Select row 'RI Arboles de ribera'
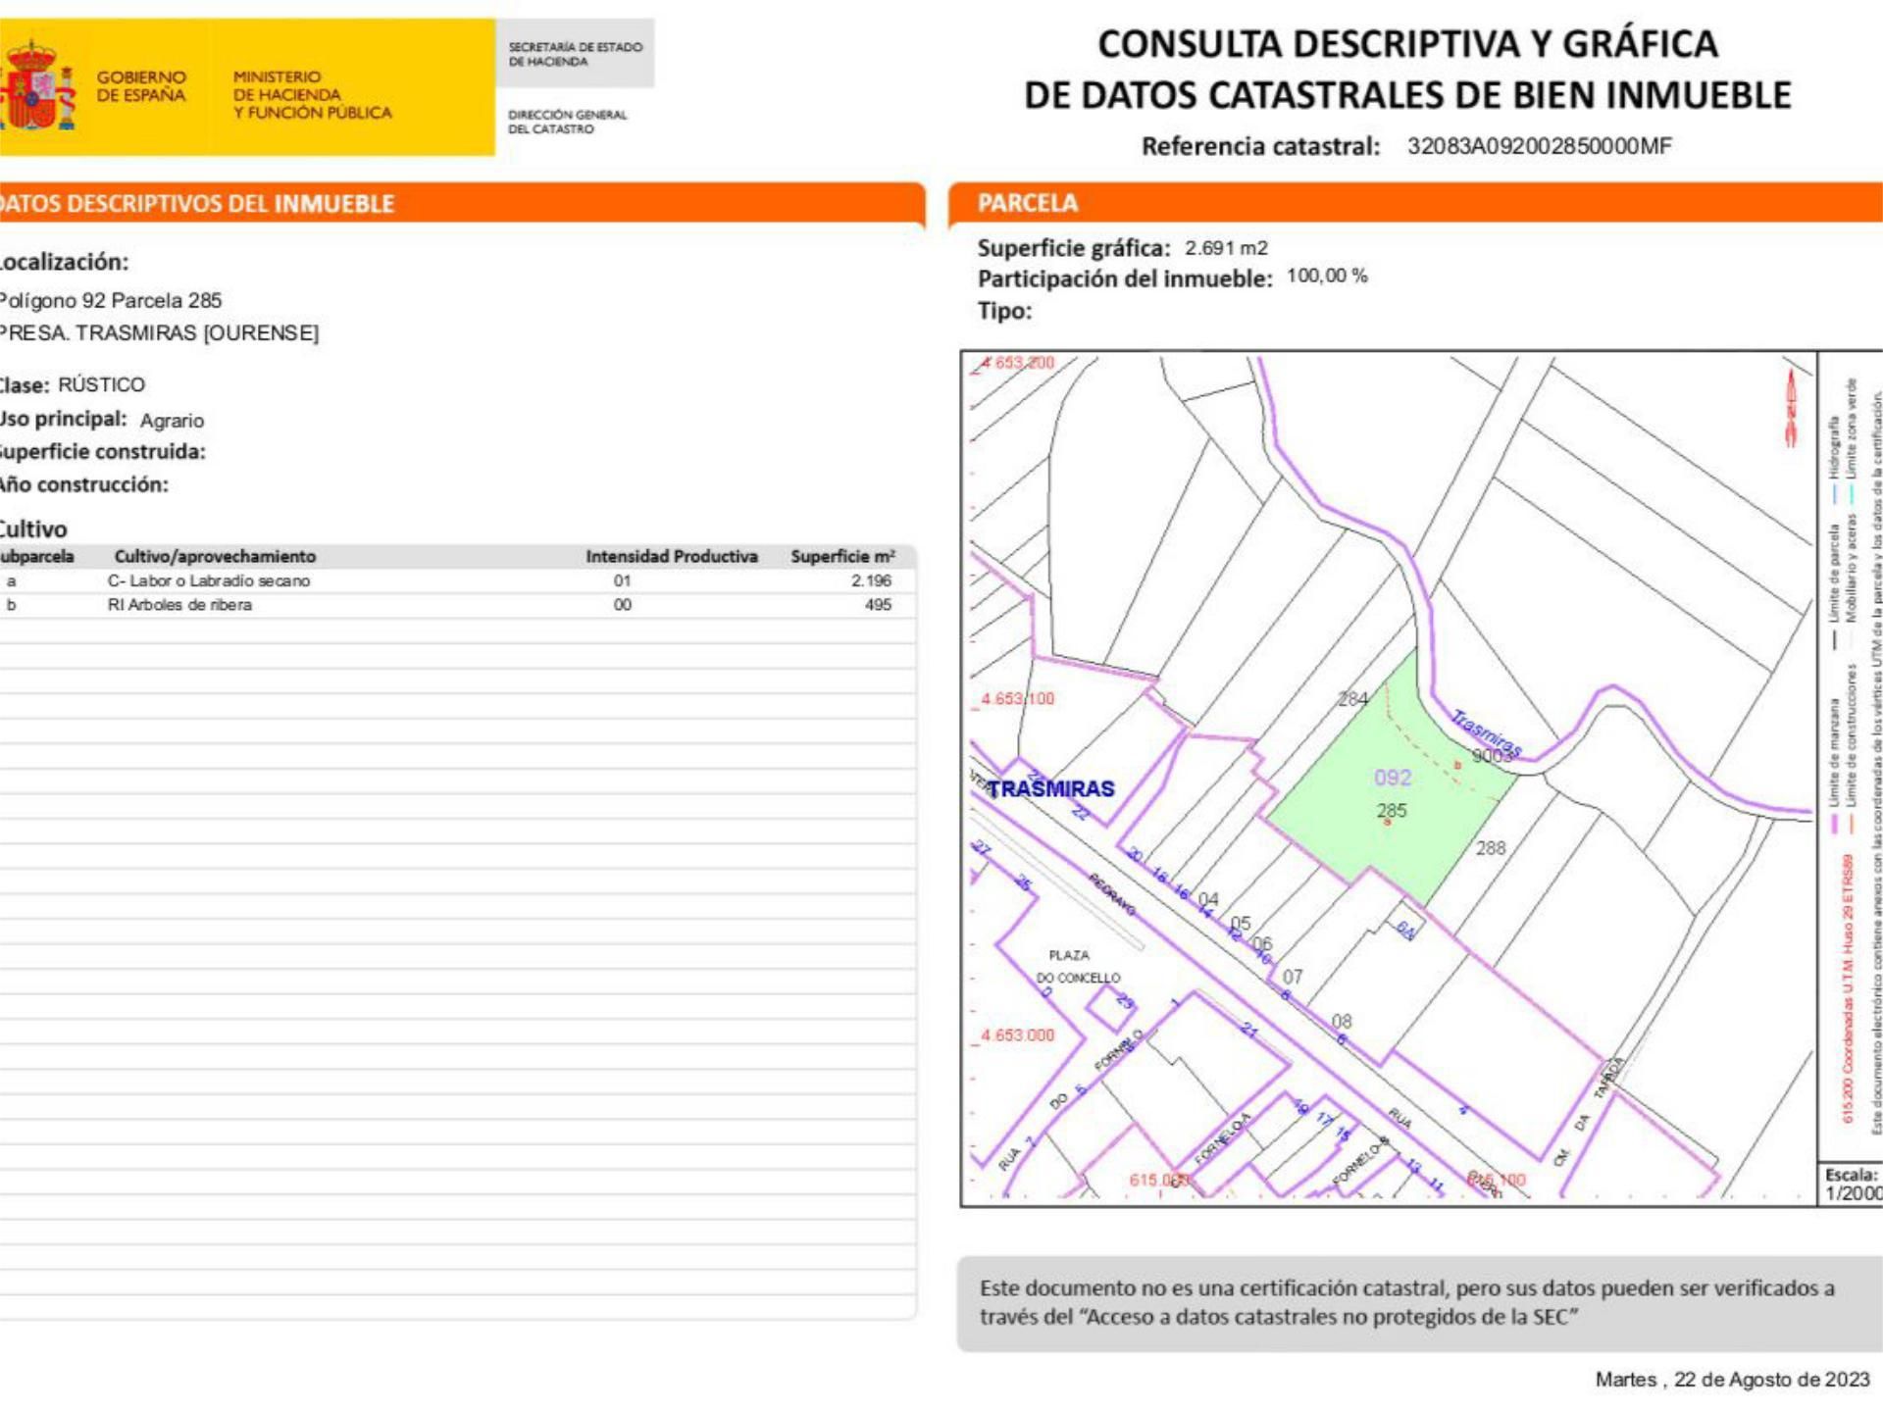Viewport: 1883px width, 1412px height. (x=457, y=605)
